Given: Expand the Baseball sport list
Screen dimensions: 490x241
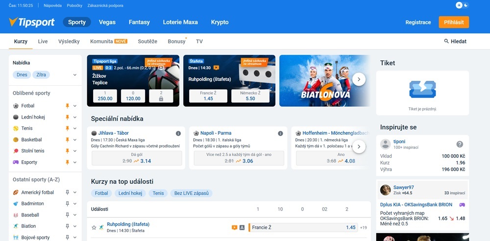Looking at the screenshot, I should [x=74, y=215].
